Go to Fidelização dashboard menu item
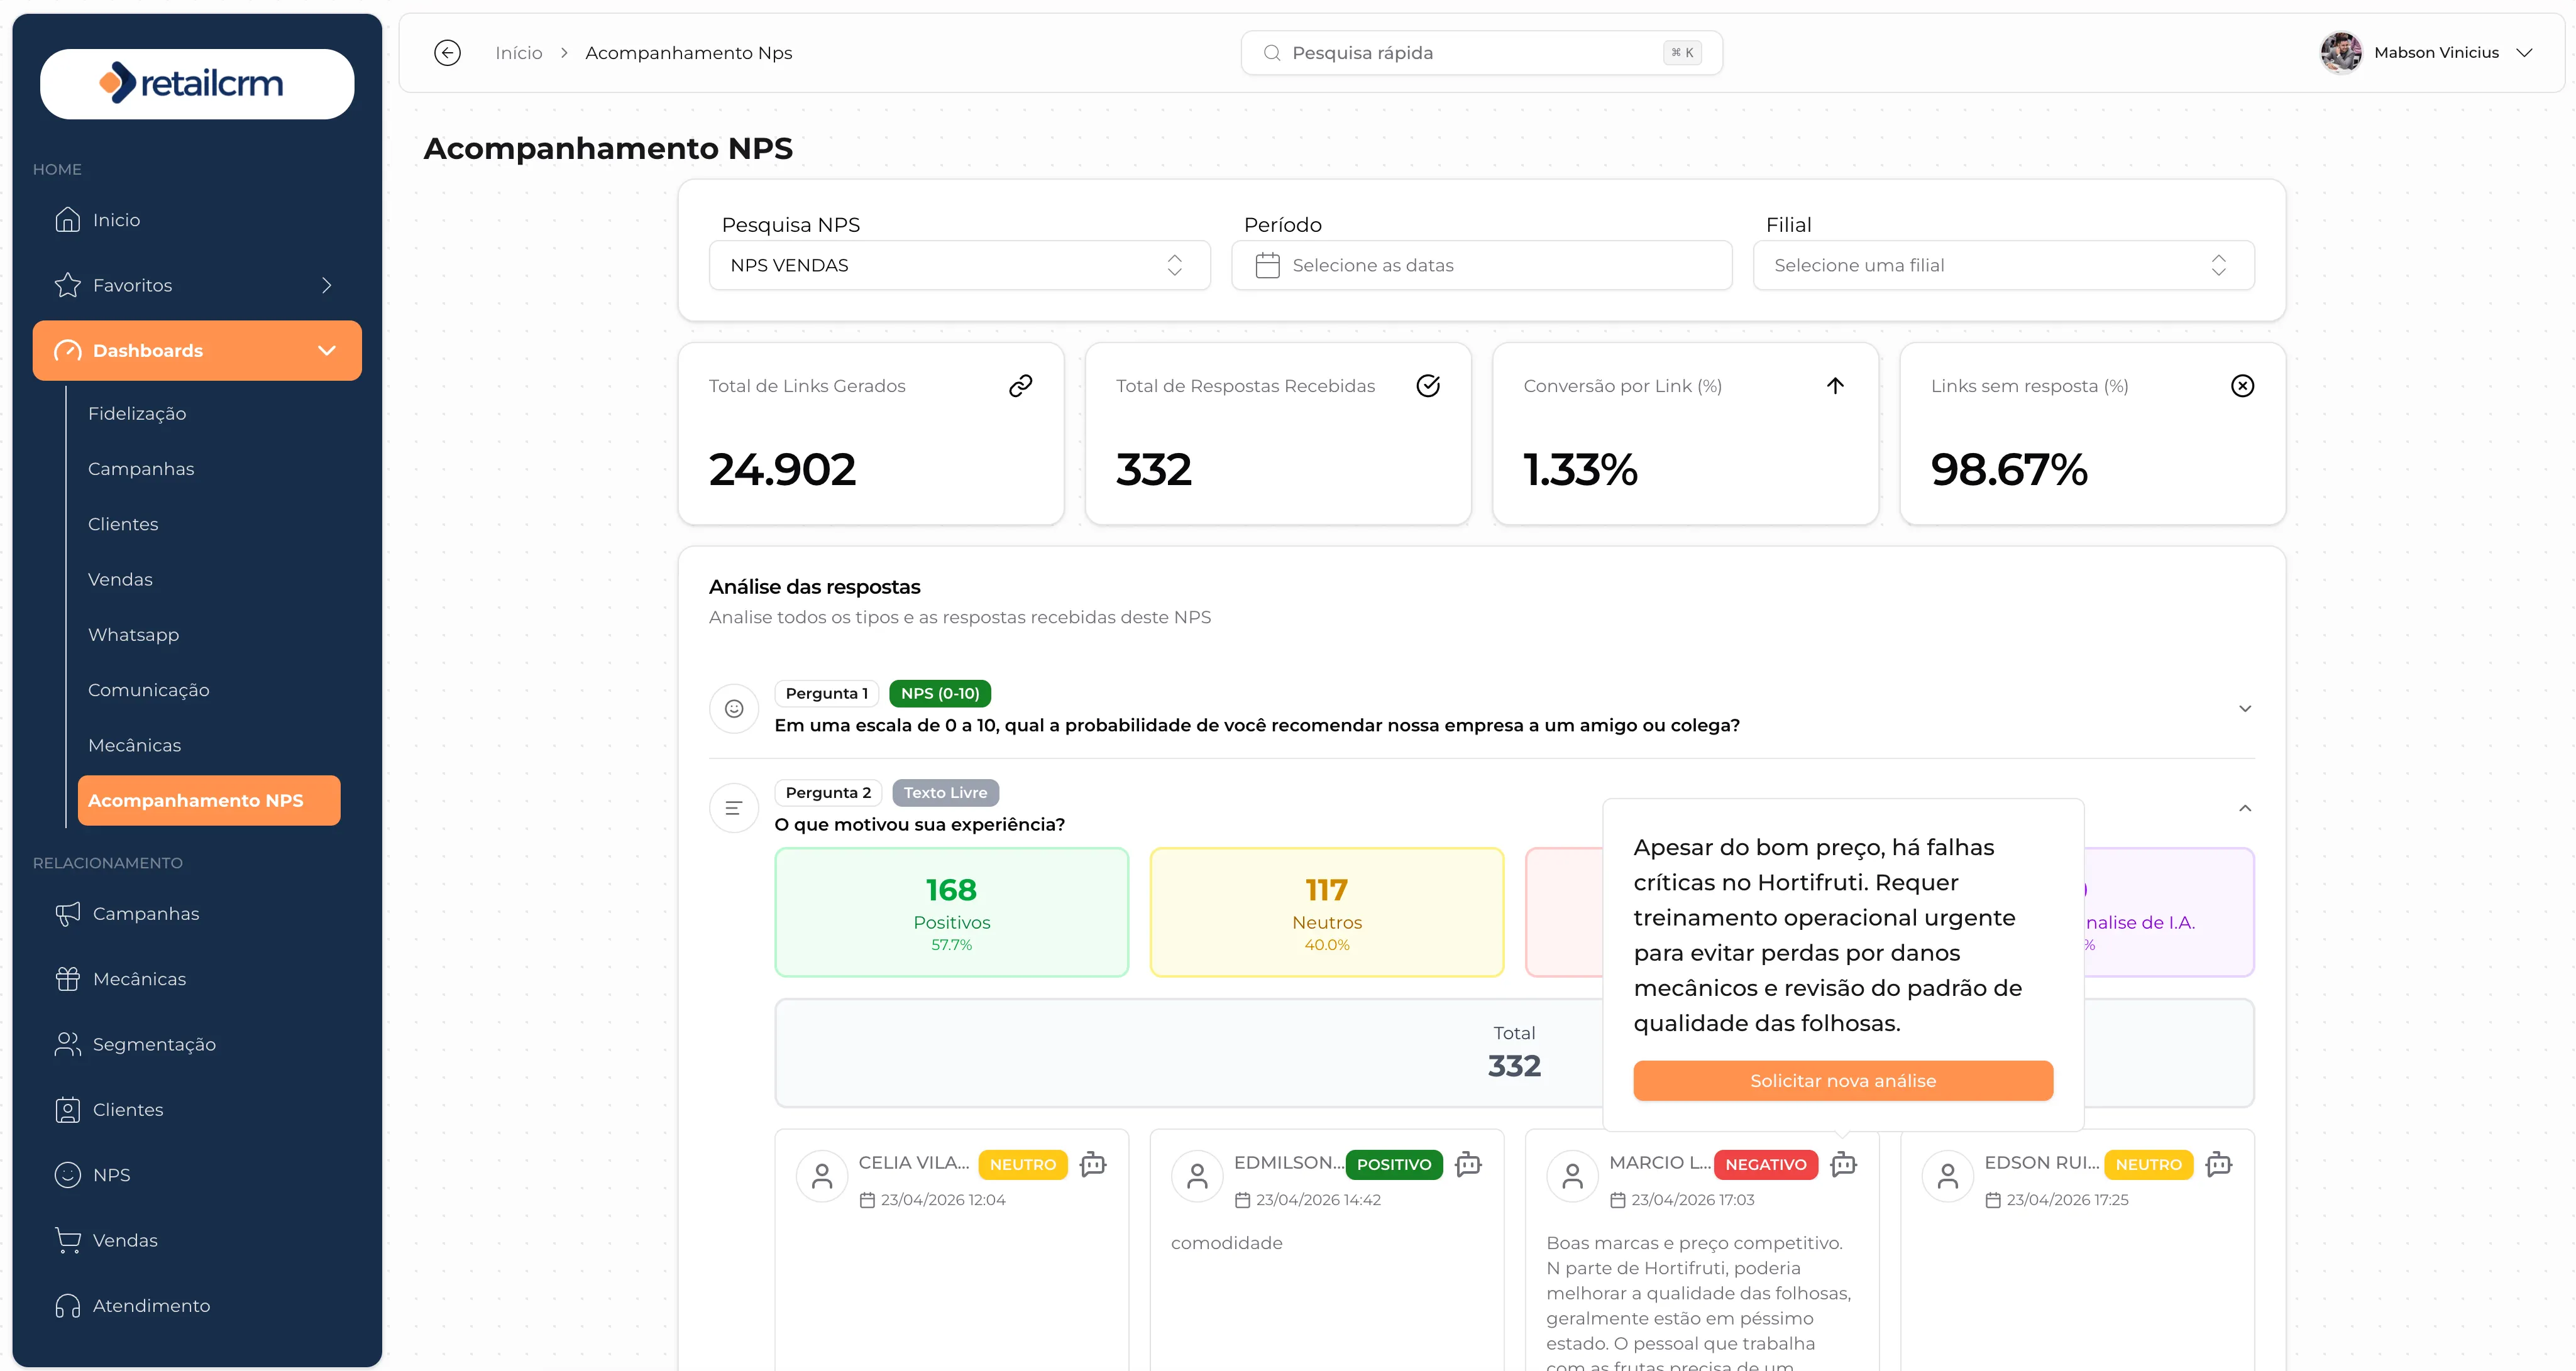This screenshot has width=2576, height=1371. tap(137, 413)
